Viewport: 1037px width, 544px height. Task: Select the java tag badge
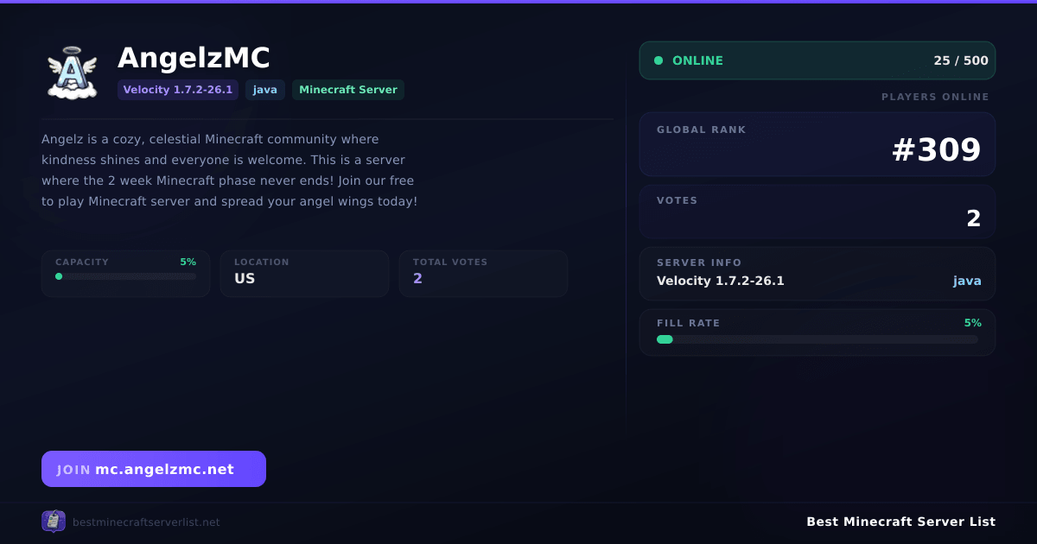coord(265,90)
